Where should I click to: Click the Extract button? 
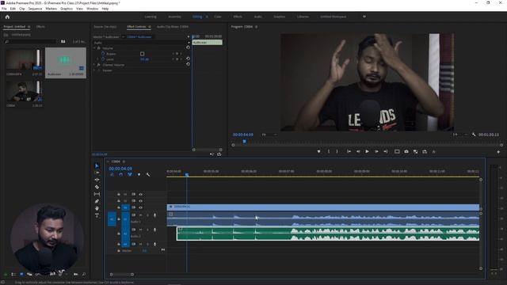pyautogui.click(x=425, y=151)
